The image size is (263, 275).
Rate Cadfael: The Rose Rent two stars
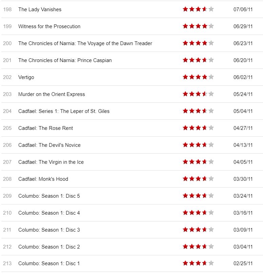(192, 128)
